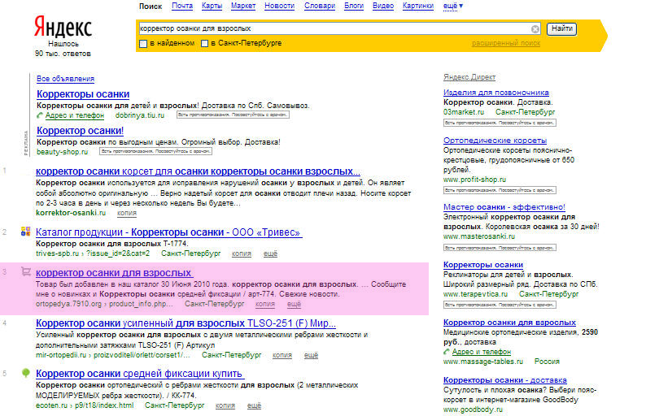Image resolution: width=659 pixels, height=416 pixels.
Task: Click the 03market.ru URL text
Action: pos(464,112)
